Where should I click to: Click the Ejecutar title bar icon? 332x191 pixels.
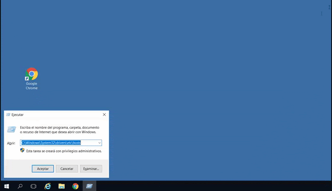coord(8,115)
